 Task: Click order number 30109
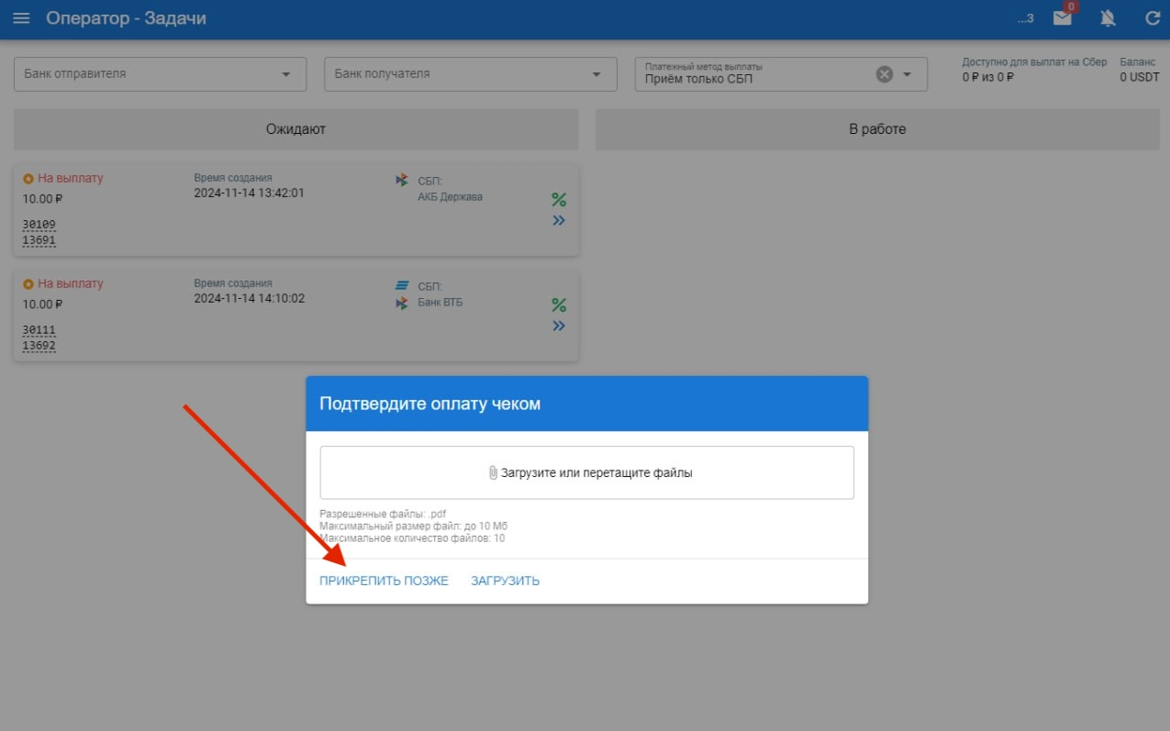pos(39,225)
